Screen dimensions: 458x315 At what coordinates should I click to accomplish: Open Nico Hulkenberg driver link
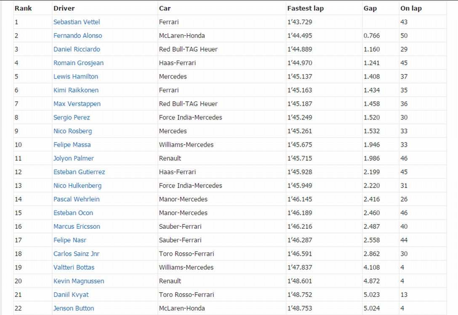click(x=77, y=185)
